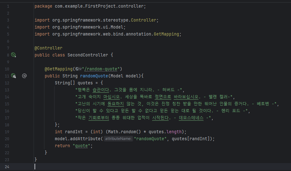This screenshot has height=171, width=291.
Task: Click the attributeName: inlay hint
Action: point(118,139)
